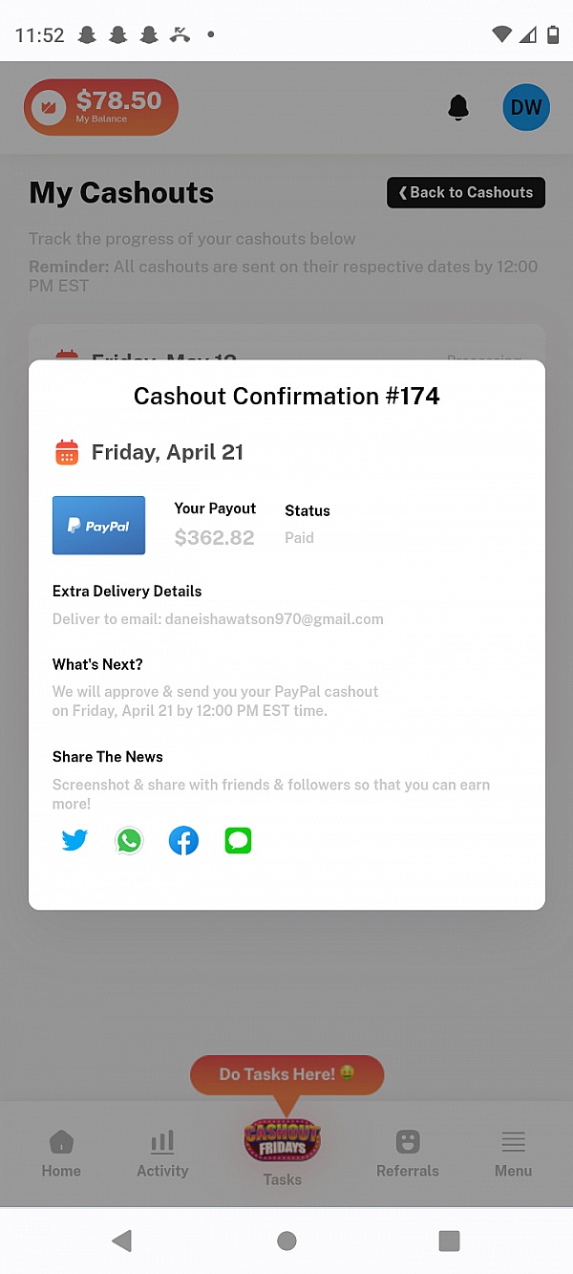The image size is (573, 1274).
Task: Tap the Do Tasks Here bubble
Action: 286,1074
